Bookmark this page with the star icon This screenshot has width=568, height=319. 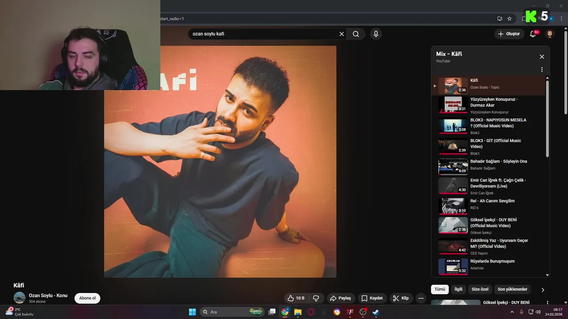click(509, 19)
